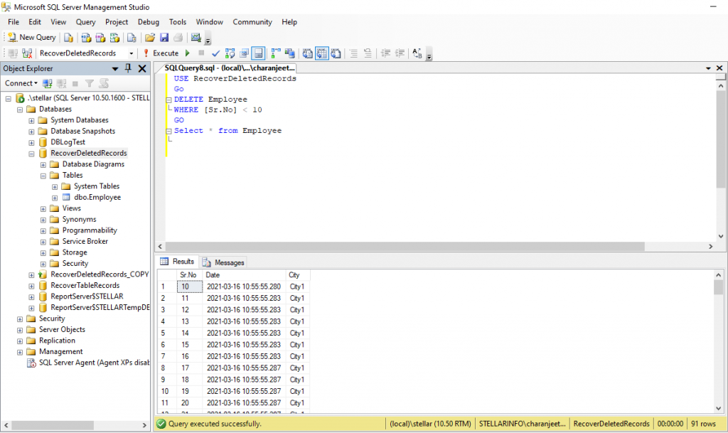Click the Object Explorer Filter icon
The width and height of the screenshot is (728, 433).
click(89, 83)
